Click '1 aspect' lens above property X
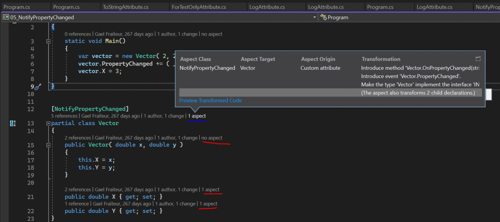This screenshot has width=500, height=222. [210, 190]
